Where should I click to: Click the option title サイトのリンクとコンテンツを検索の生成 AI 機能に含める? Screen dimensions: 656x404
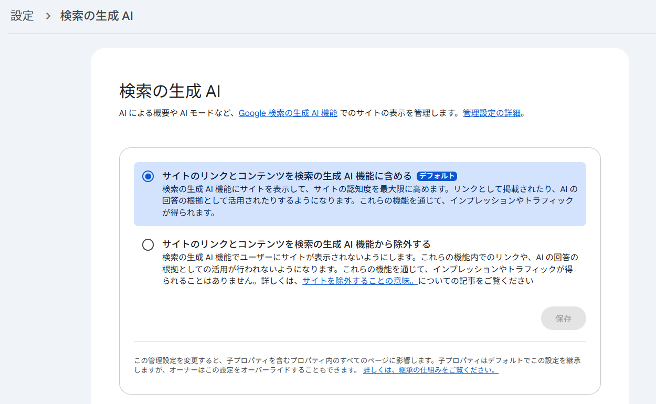point(287,176)
